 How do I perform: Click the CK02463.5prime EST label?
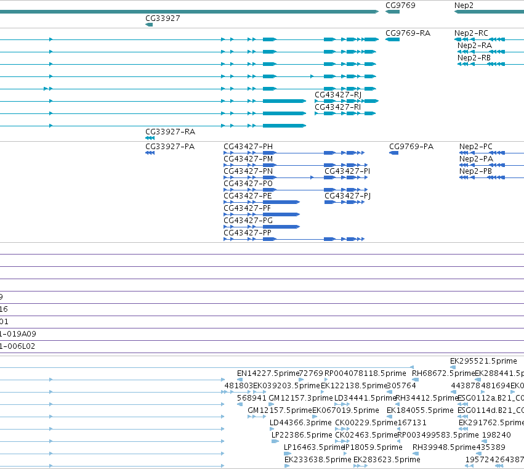tap(366, 435)
